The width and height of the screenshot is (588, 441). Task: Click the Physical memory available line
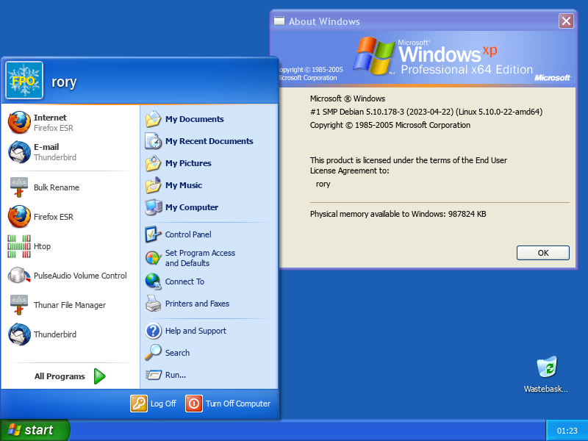point(398,214)
